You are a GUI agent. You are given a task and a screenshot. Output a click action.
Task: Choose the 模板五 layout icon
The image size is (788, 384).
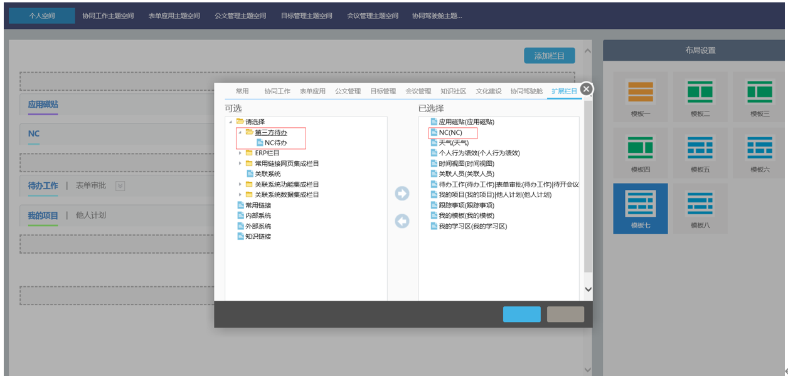click(700, 153)
